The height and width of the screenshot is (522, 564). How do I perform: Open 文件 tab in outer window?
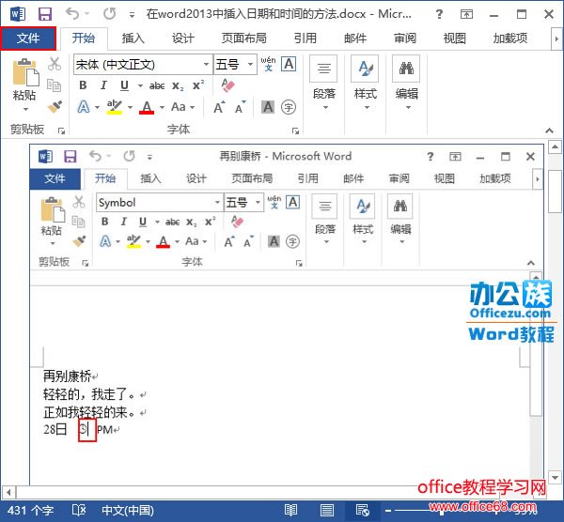[28, 38]
